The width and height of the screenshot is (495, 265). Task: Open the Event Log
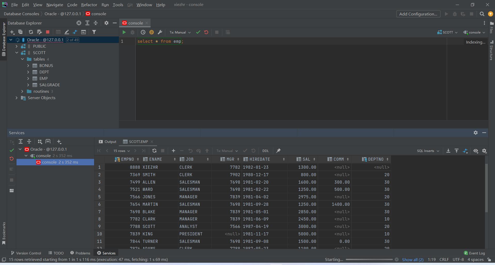pyautogui.click(x=474, y=253)
